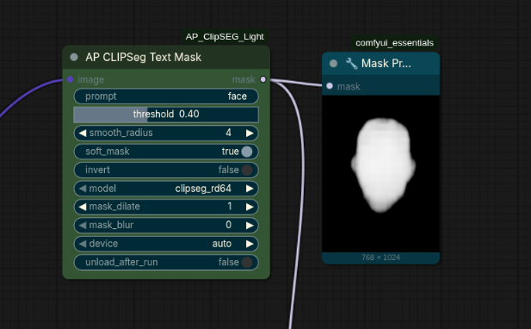Adjust the threshold 0.40 slider
Viewport: 531px width, 329px height.
[x=166, y=115]
